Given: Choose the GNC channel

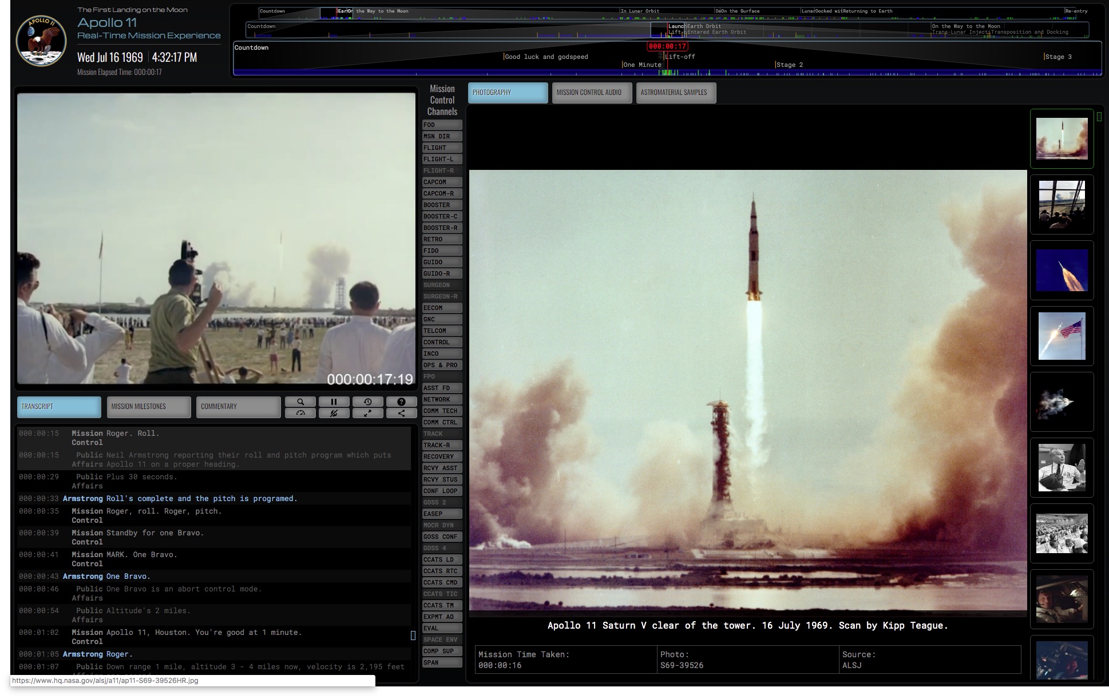Looking at the screenshot, I should point(442,319).
